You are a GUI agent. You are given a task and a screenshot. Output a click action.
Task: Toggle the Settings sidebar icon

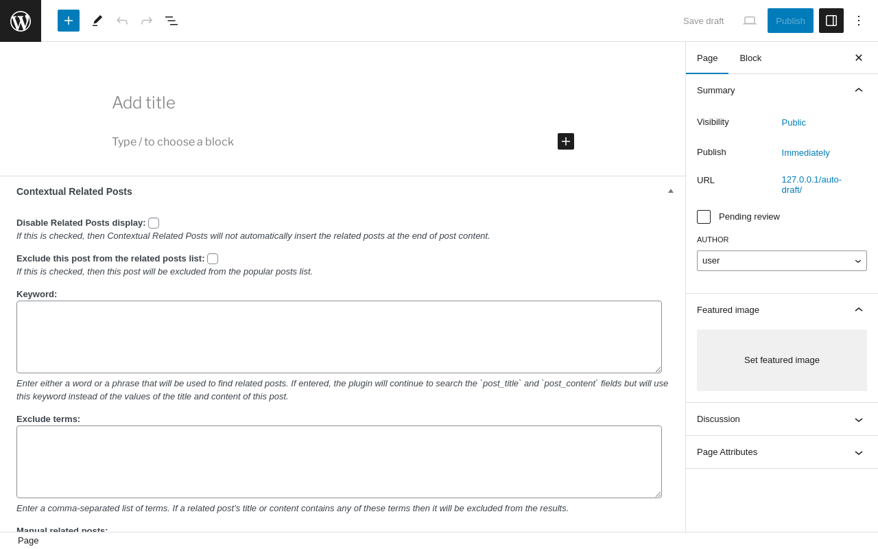(831, 21)
